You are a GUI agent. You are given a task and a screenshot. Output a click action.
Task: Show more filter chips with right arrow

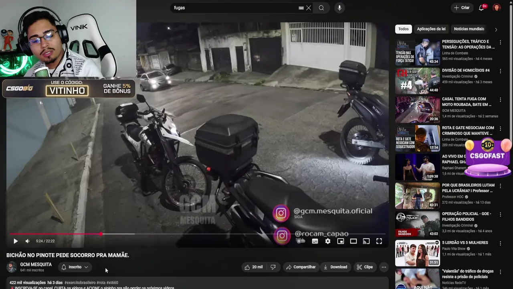496,29
